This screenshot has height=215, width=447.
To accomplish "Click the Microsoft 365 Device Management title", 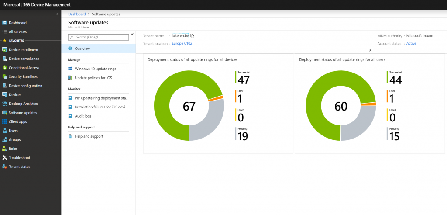I will click(x=37, y=5).
